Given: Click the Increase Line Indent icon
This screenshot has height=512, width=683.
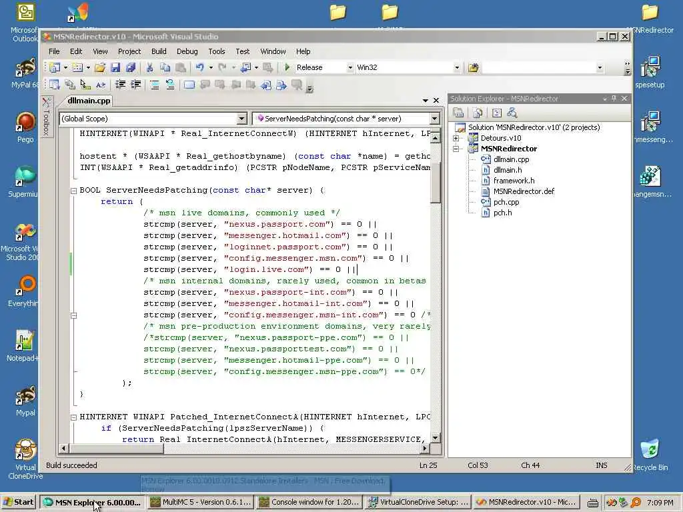Looking at the screenshot, I should click(x=136, y=85).
